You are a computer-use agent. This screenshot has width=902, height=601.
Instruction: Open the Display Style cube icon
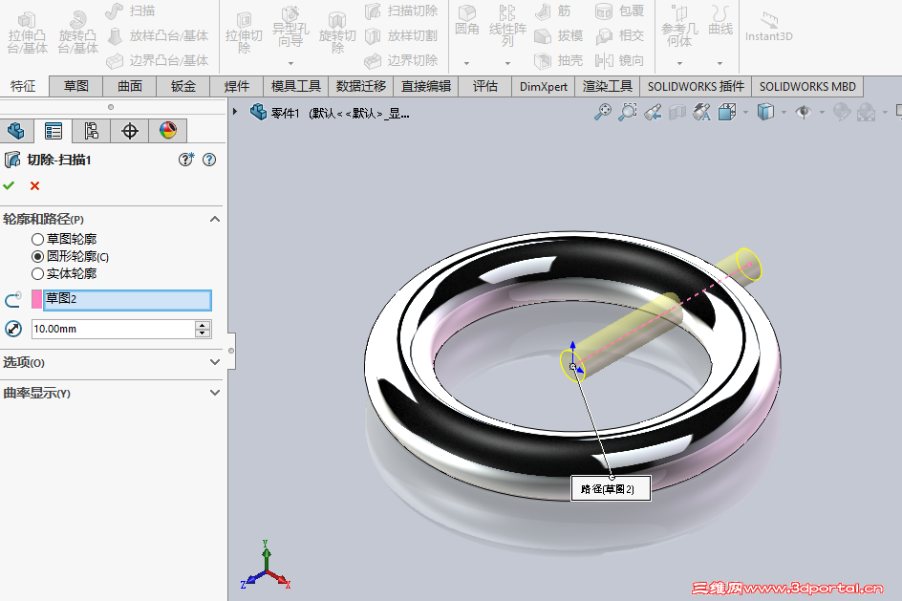click(x=765, y=112)
